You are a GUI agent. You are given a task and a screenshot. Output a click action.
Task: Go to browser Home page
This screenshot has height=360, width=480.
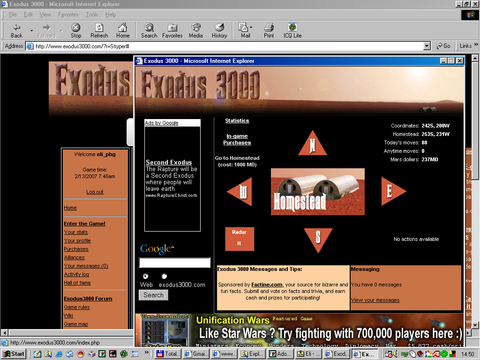(x=123, y=30)
